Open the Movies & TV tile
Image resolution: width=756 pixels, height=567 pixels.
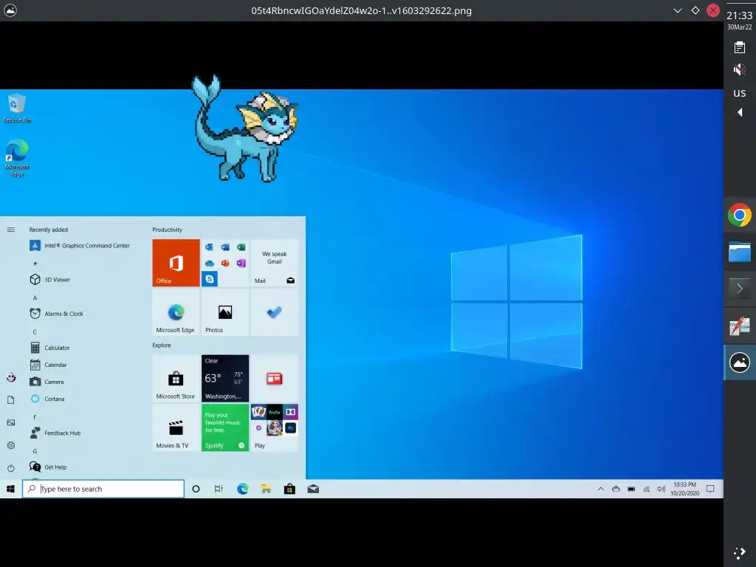pyautogui.click(x=176, y=427)
